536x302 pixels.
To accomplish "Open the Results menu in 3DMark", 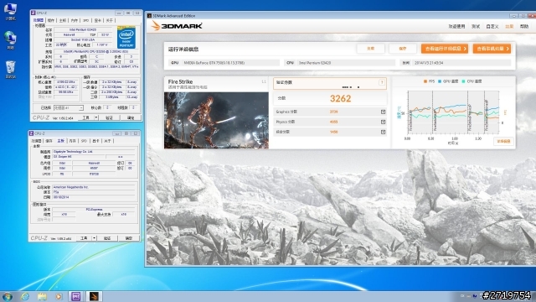I will (x=509, y=26).
